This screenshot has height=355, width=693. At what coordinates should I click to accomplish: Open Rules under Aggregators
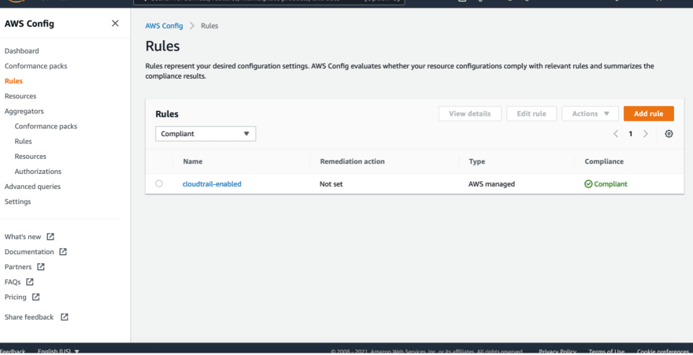coord(23,142)
